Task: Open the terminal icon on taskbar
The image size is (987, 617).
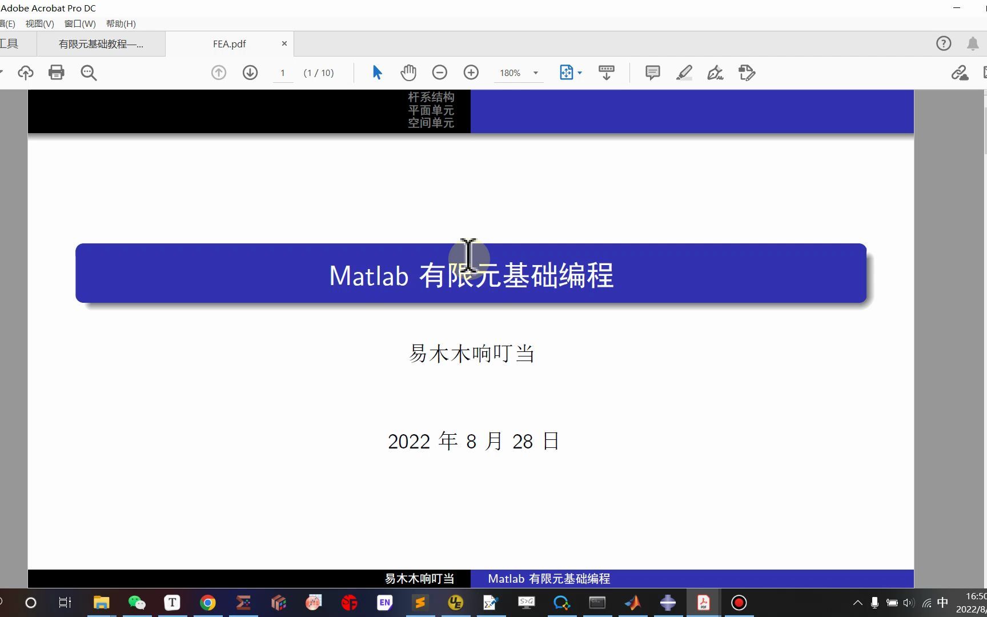Action: coord(597,603)
